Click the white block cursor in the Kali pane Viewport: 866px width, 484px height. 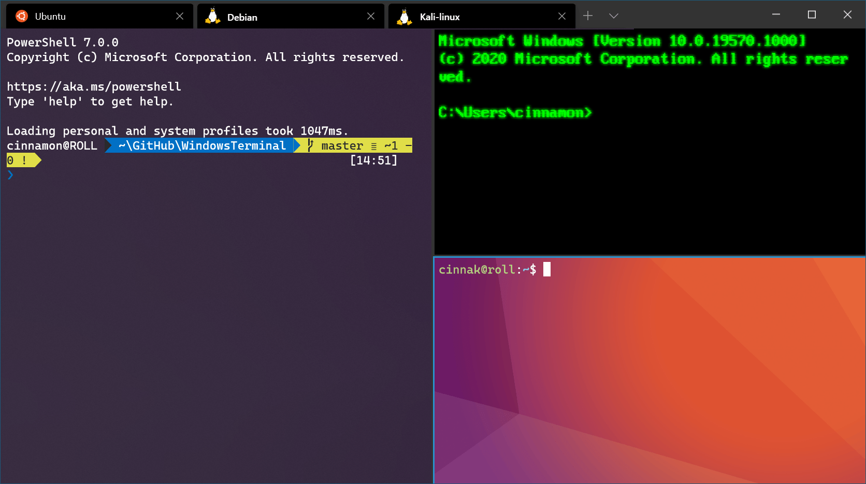tap(547, 269)
